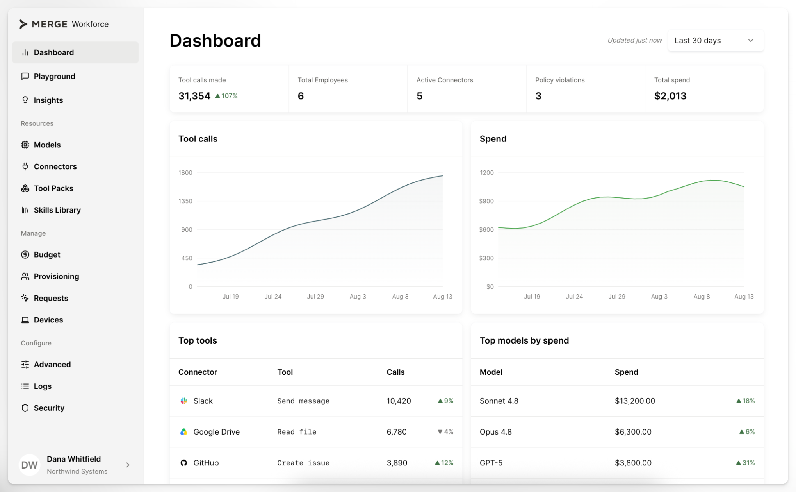Screen dimensions: 796x492
Task: Click the Devices laptop icon
Action: click(25, 320)
